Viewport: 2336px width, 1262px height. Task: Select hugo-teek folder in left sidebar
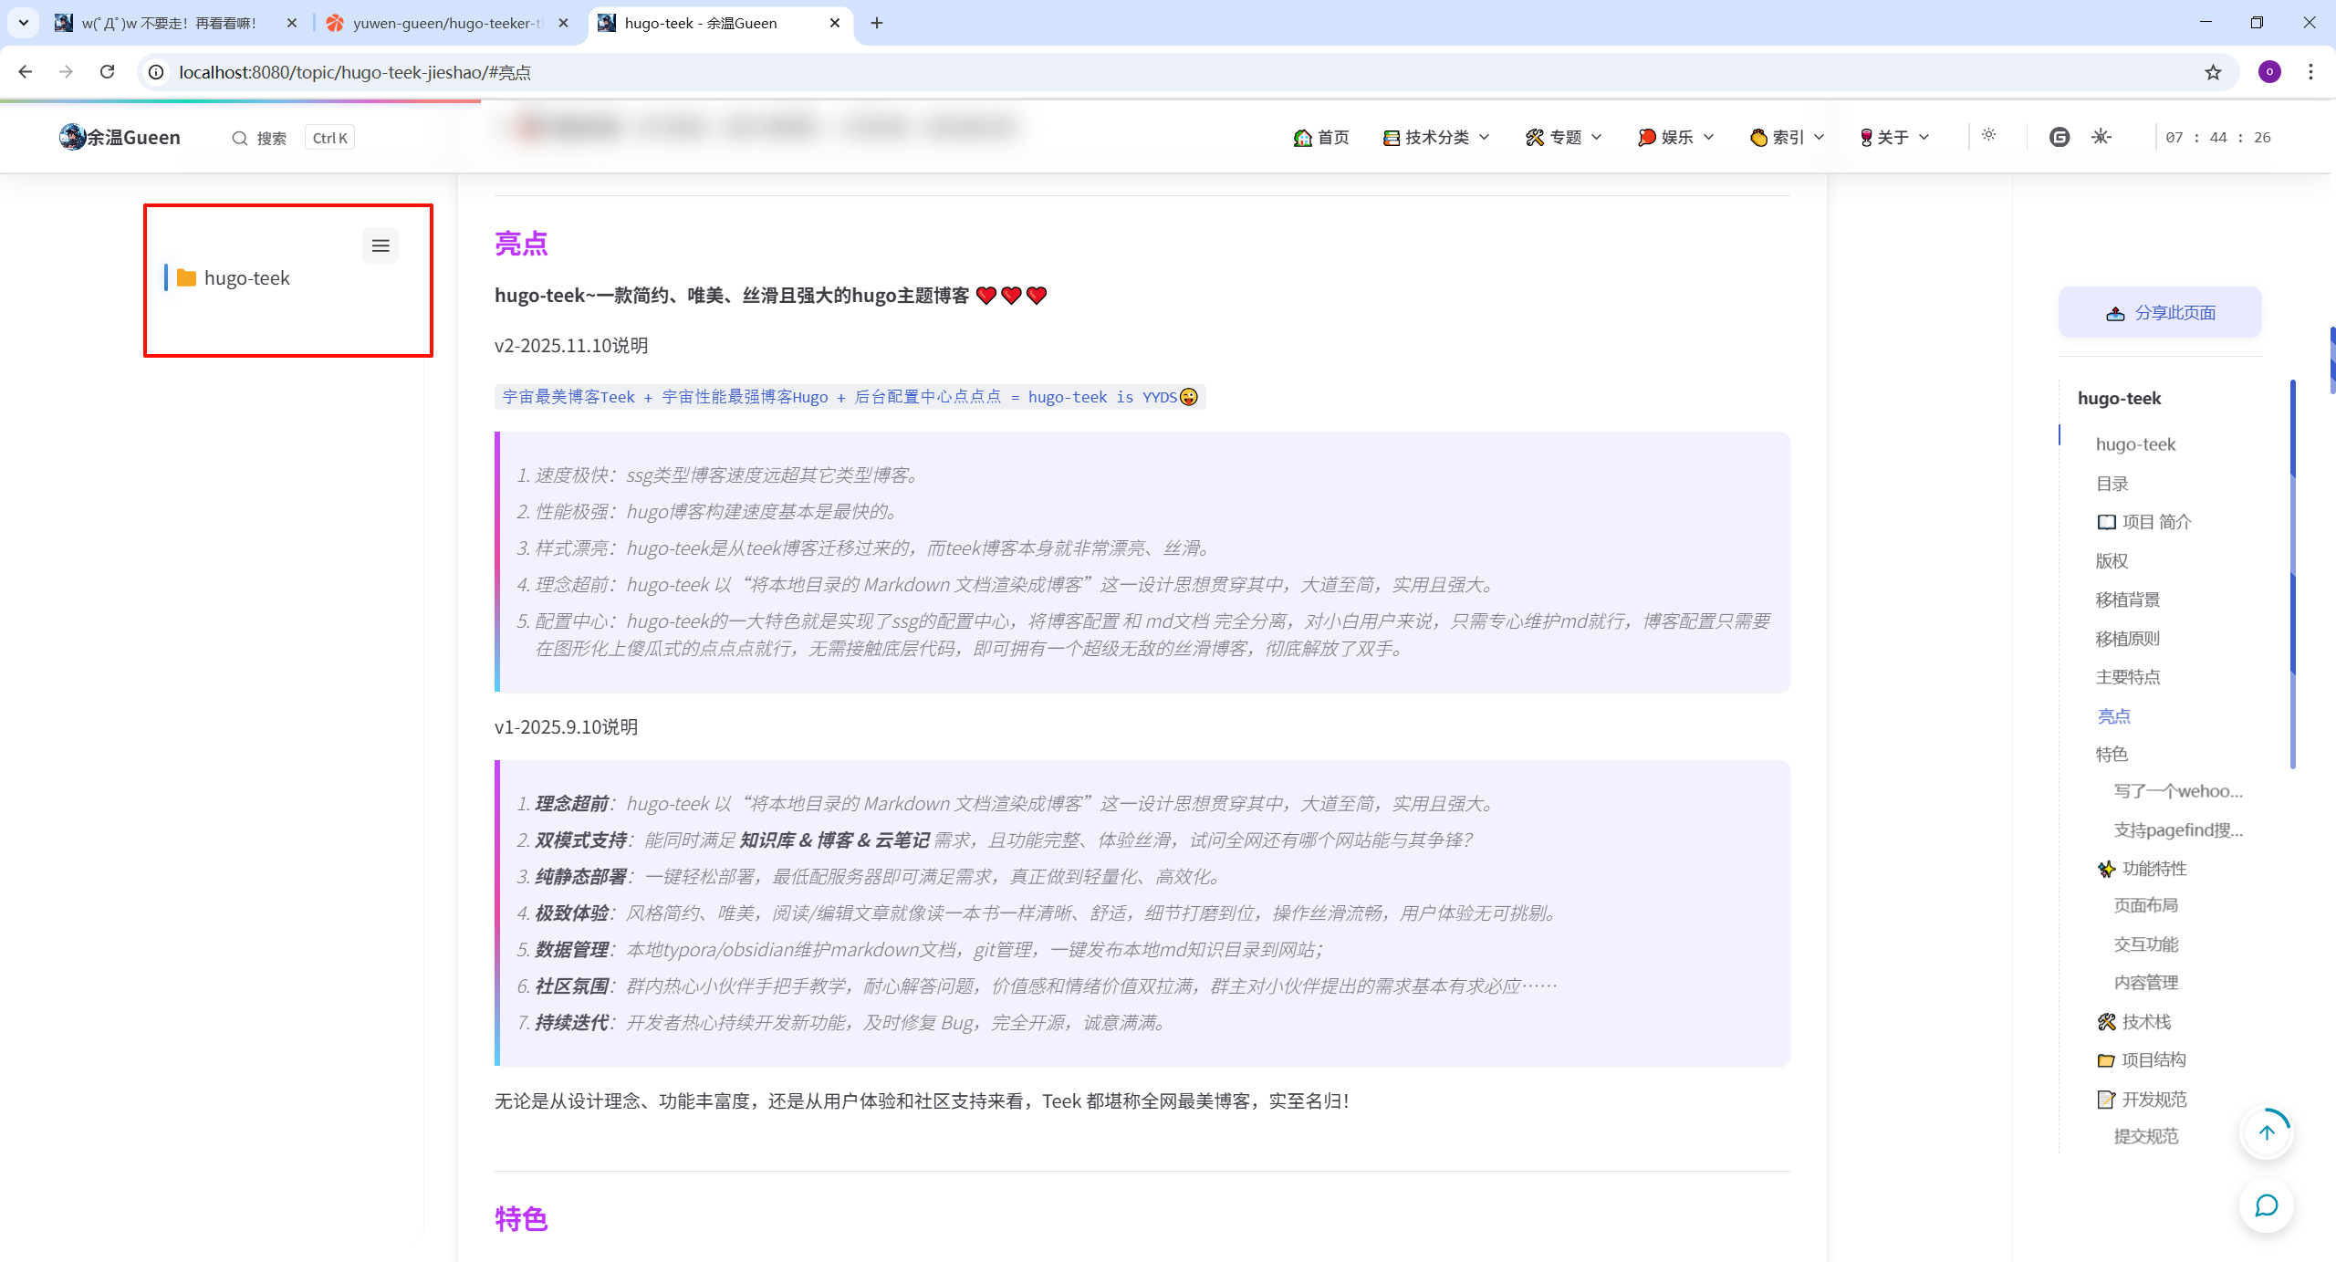tap(246, 277)
